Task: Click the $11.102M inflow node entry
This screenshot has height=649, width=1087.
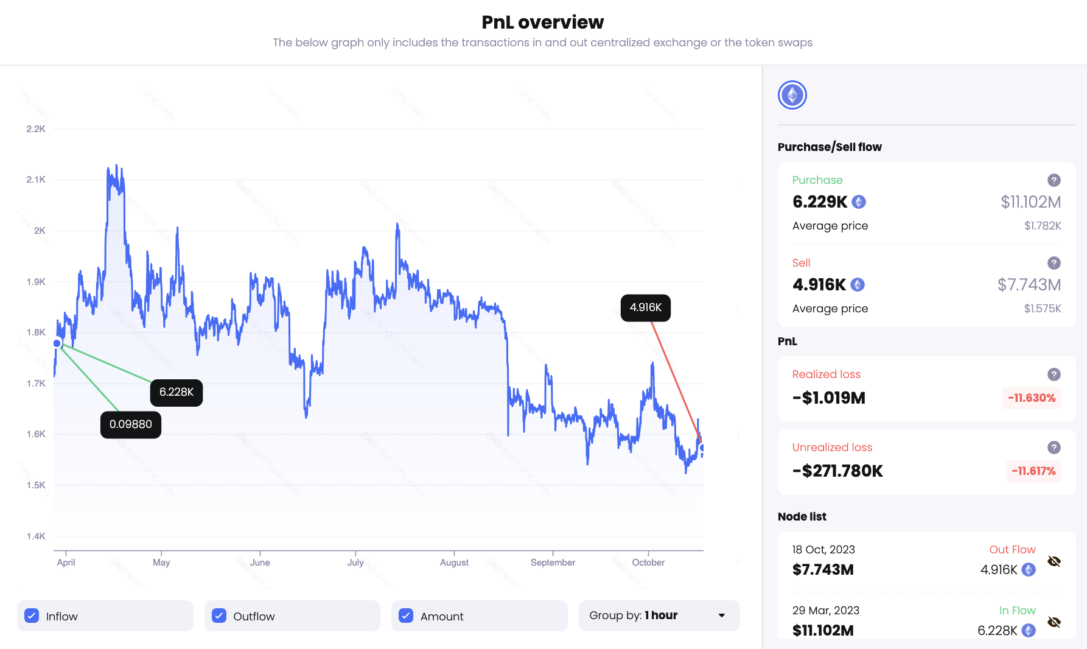Action: tap(823, 631)
